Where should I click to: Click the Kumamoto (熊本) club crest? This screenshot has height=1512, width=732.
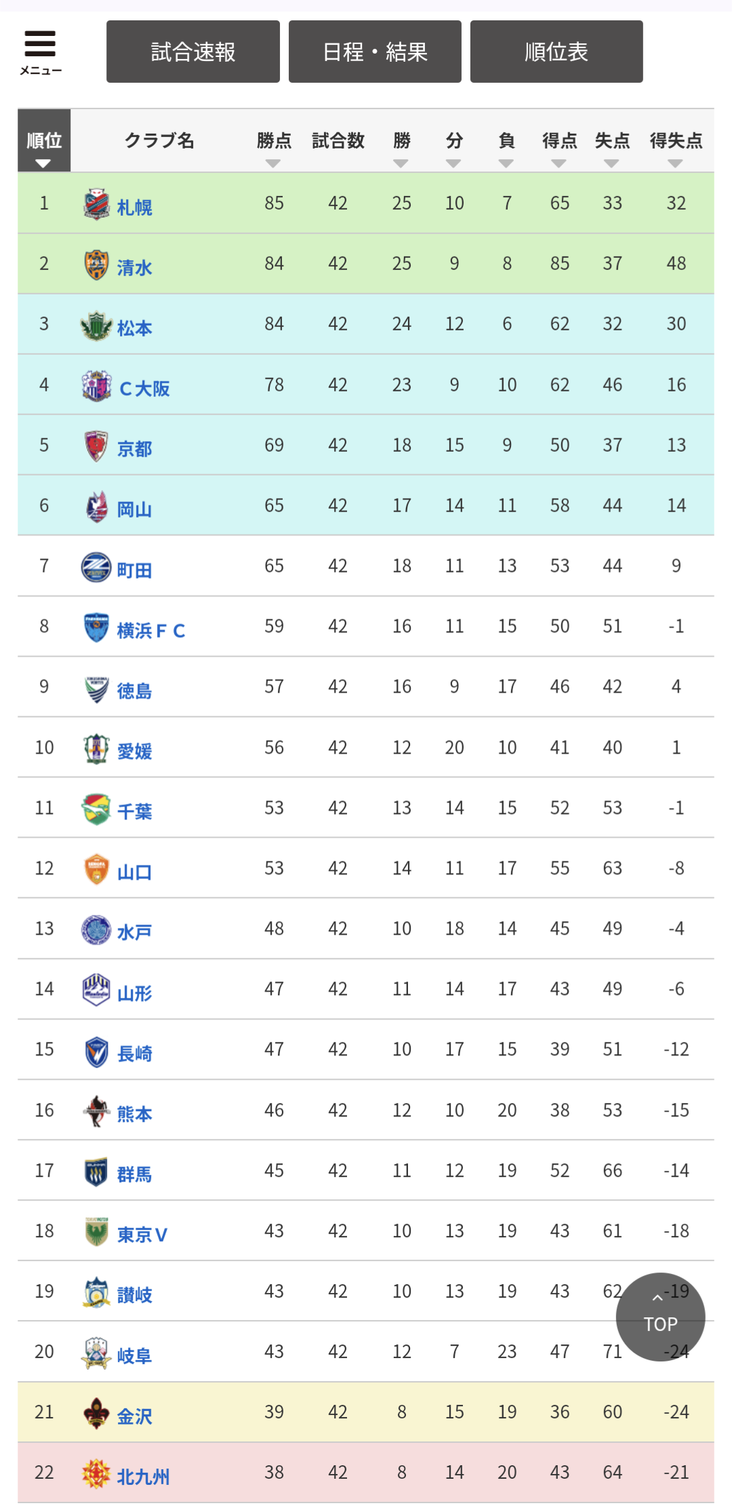[96, 1111]
